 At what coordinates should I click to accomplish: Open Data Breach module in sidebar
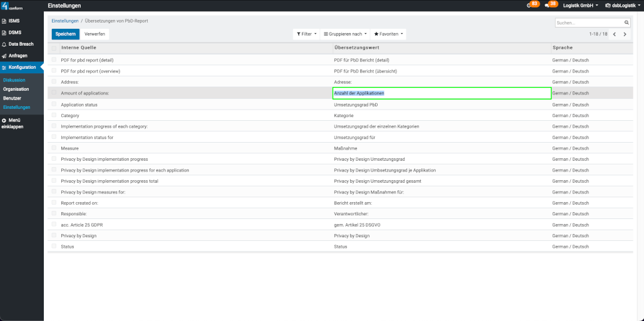point(21,44)
